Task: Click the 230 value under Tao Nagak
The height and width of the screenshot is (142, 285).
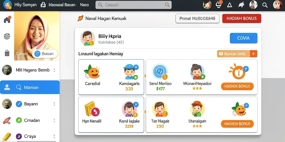Action: tap(160, 126)
